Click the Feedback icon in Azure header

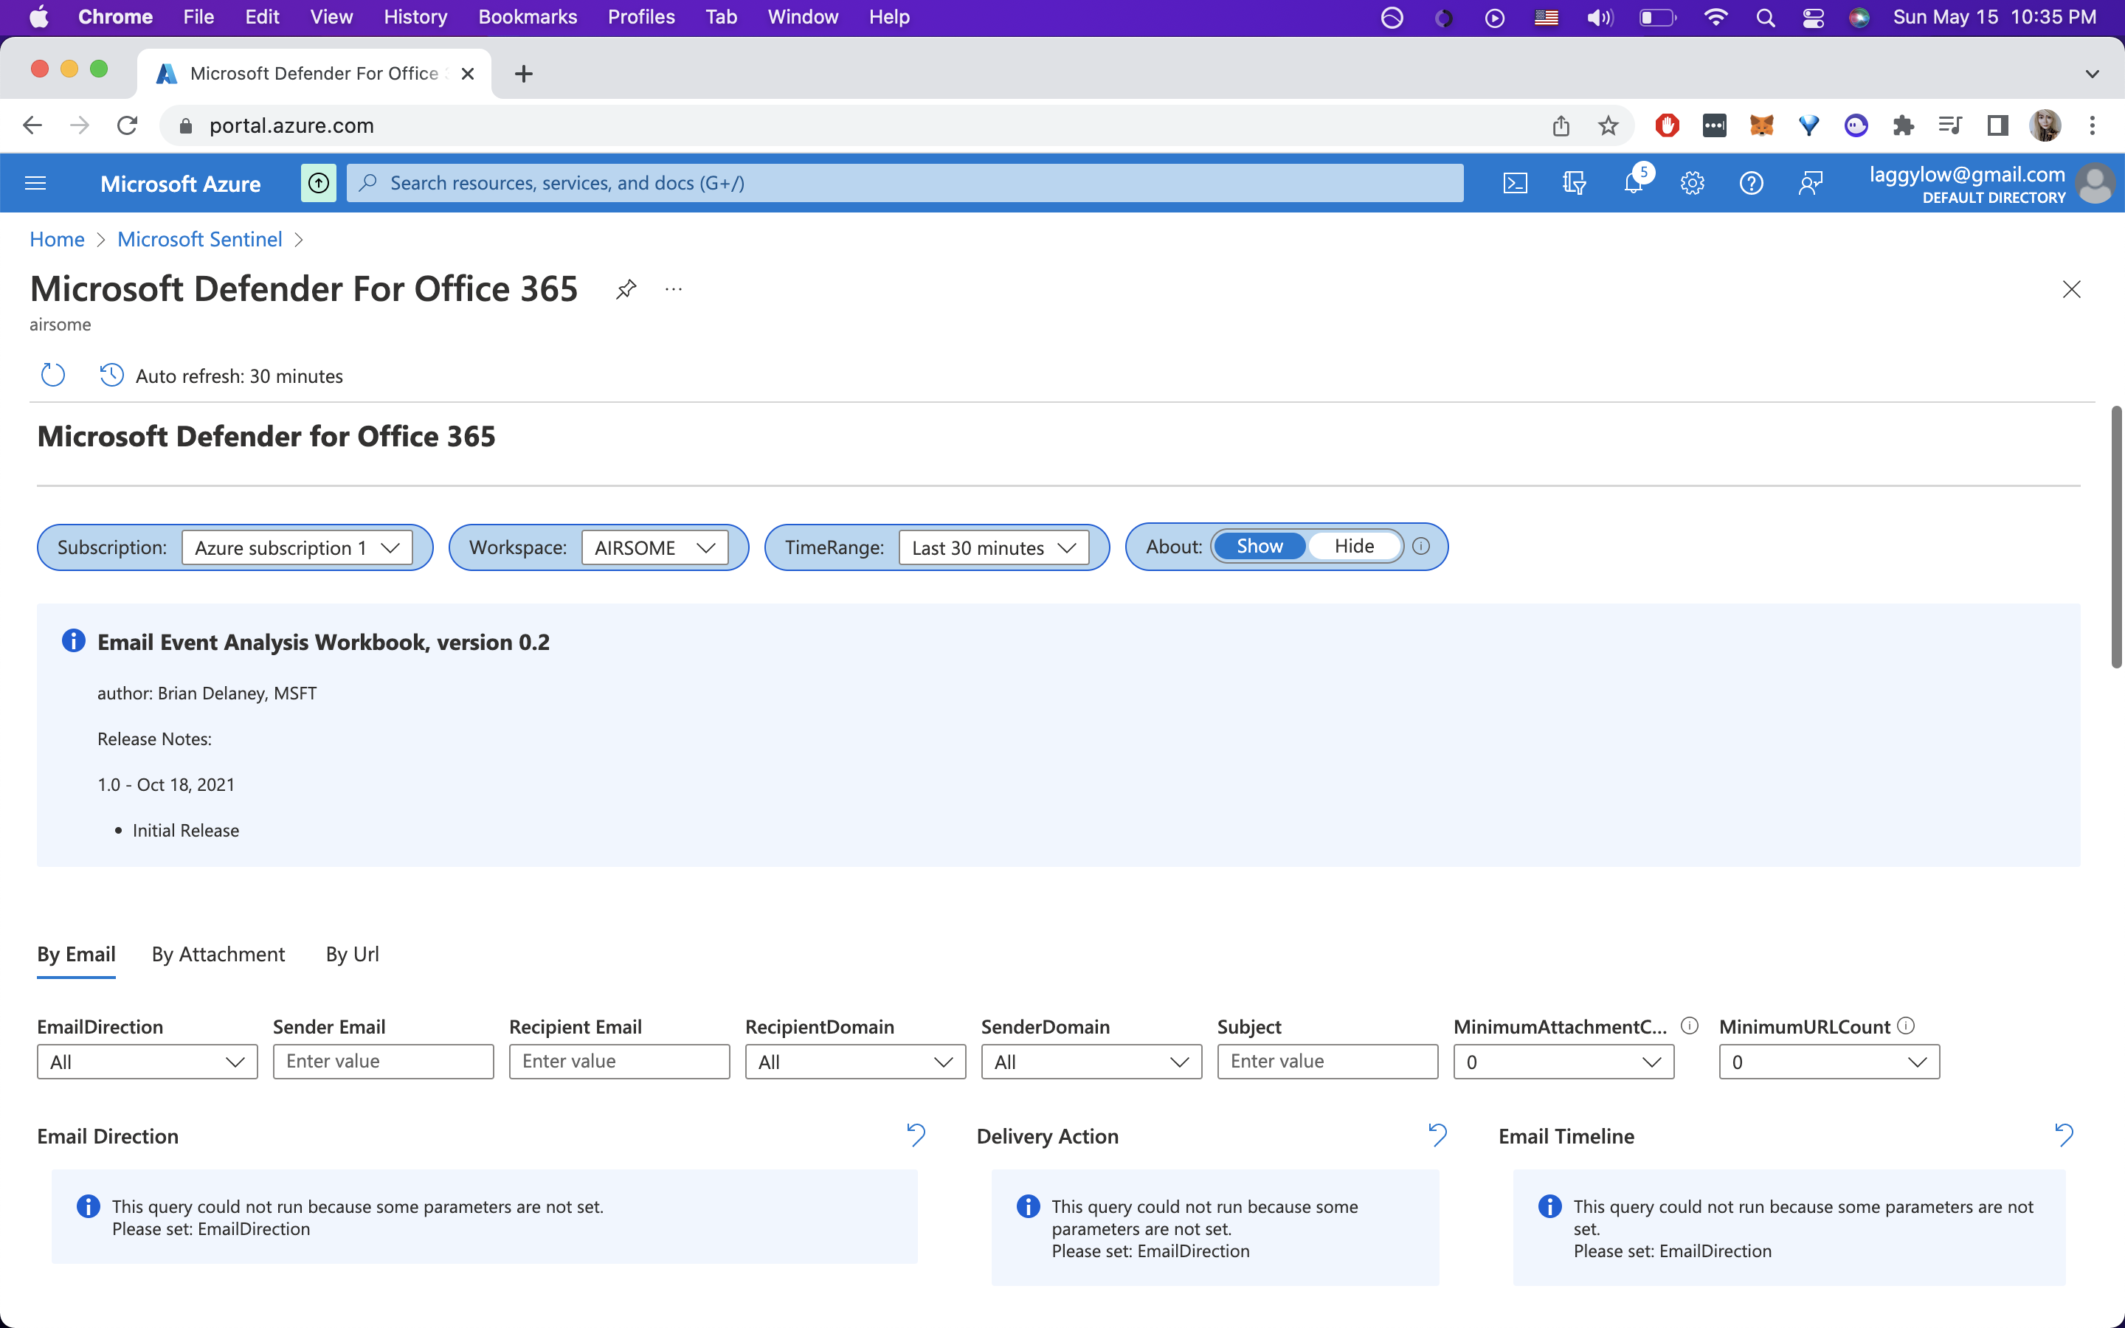point(1810,184)
